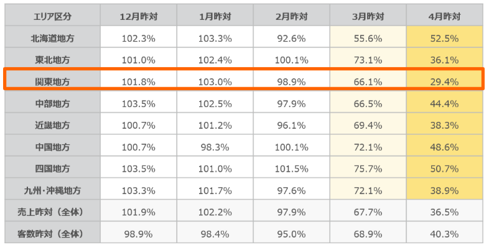Click the 九州･沖縄地方 row label

click(x=52, y=189)
